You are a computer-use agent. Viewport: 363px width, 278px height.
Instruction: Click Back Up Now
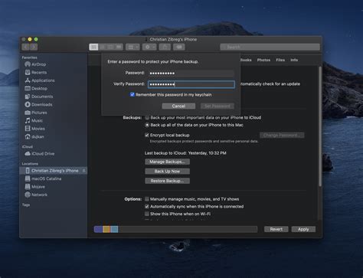click(x=167, y=172)
